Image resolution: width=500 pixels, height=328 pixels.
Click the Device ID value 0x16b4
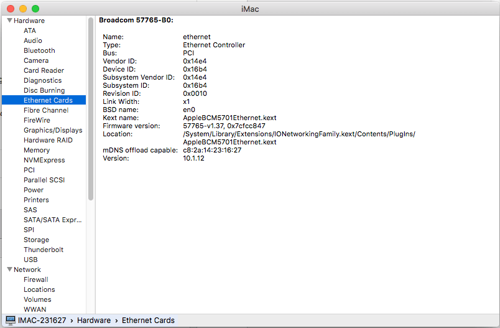click(195, 69)
